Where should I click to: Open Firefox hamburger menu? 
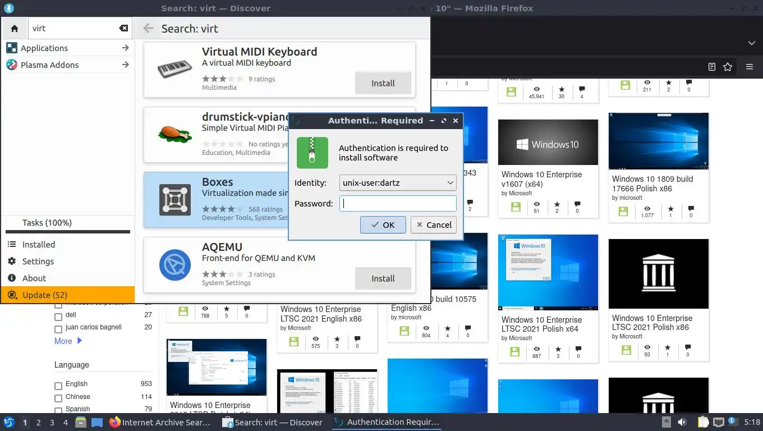(x=749, y=67)
